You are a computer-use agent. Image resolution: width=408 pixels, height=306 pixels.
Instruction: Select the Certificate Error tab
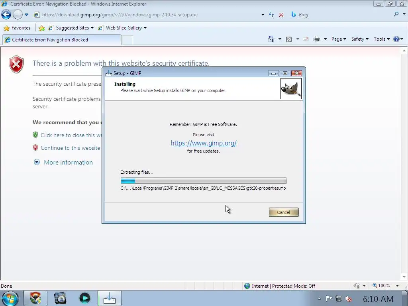(x=61, y=40)
